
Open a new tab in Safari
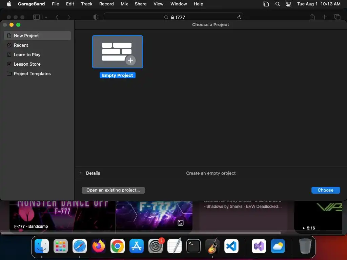tap(324, 17)
